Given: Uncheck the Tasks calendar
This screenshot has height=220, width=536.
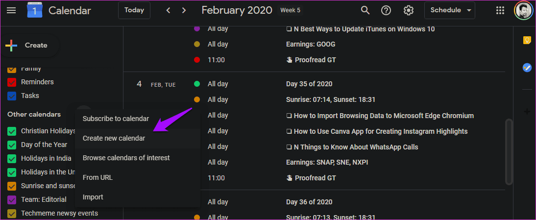Looking at the screenshot, I should [x=12, y=96].
